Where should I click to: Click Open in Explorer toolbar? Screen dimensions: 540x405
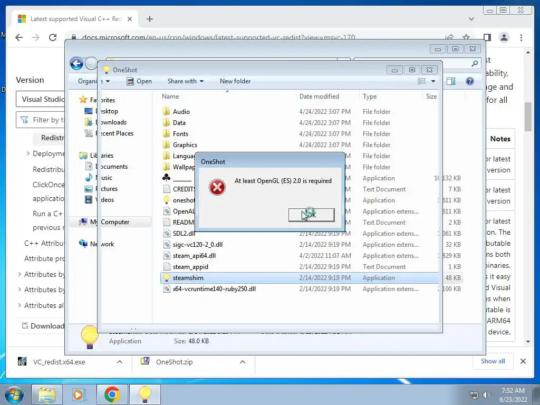click(139, 81)
